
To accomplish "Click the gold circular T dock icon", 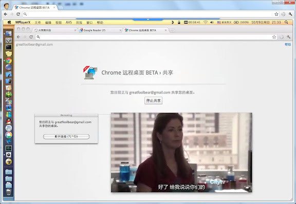I will (x=9, y=161).
